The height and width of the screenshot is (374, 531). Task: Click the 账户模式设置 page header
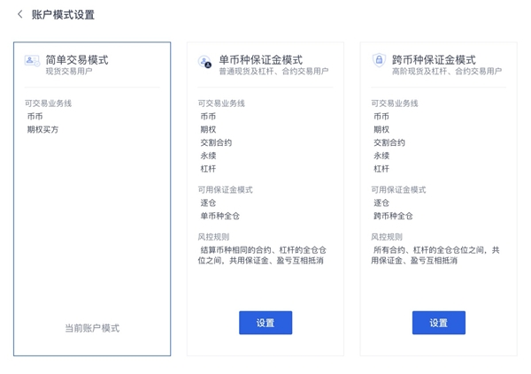pyautogui.click(x=63, y=14)
